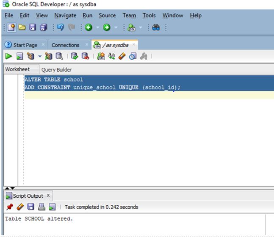Expand editor using the down triangle splitter arrow

pos(13,188)
